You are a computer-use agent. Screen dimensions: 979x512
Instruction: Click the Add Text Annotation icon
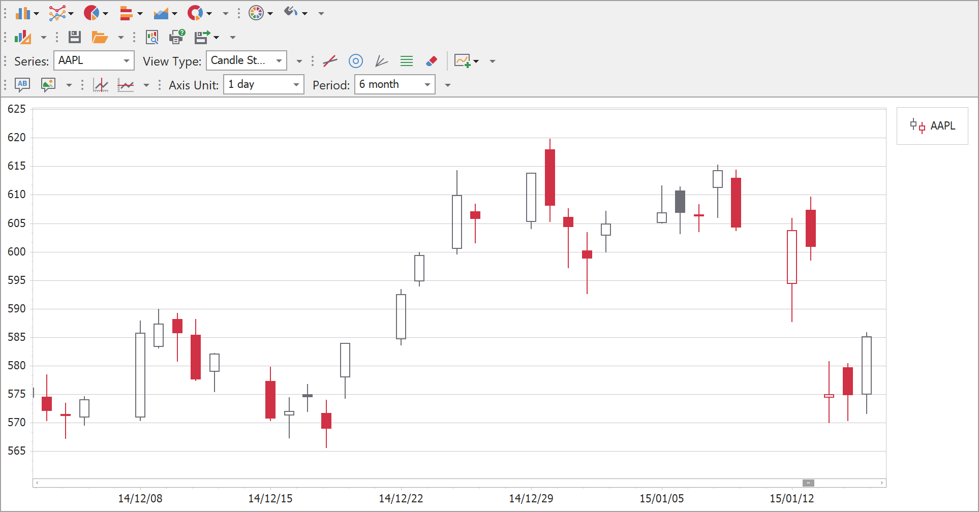click(22, 85)
